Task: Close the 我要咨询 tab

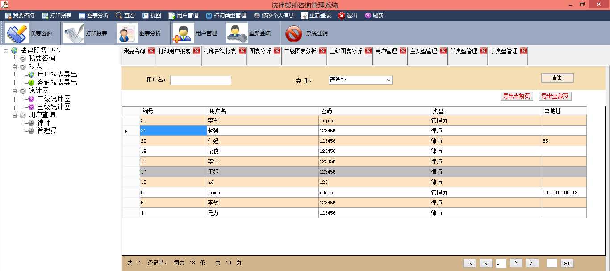Action: (x=151, y=51)
